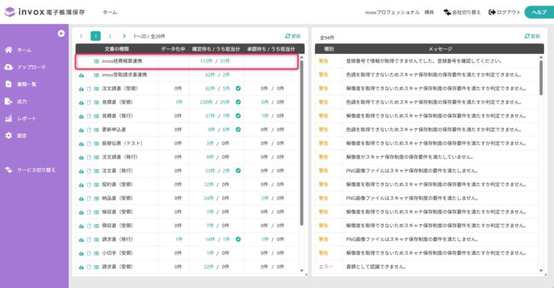Click message 登録番号で情報が取得できませんでした
554x288 pixels.
(424, 61)
